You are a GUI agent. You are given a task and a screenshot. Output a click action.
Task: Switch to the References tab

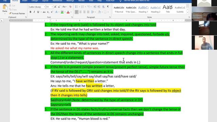(57, 1)
